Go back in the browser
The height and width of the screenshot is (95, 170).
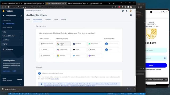tap(2, 7)
